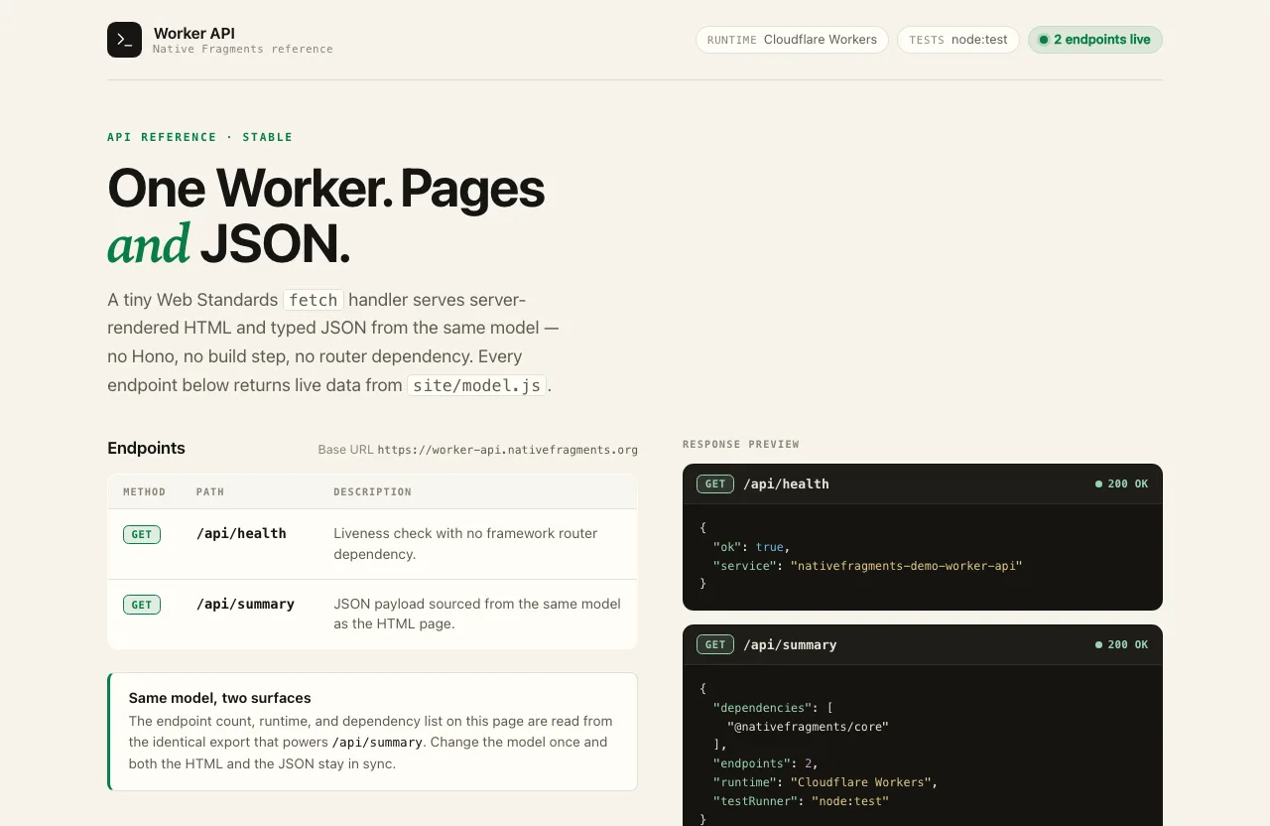Click the API REFERENCE · STABLE eyebrow text
1270x826 pixels.
(x=200, y=137)
